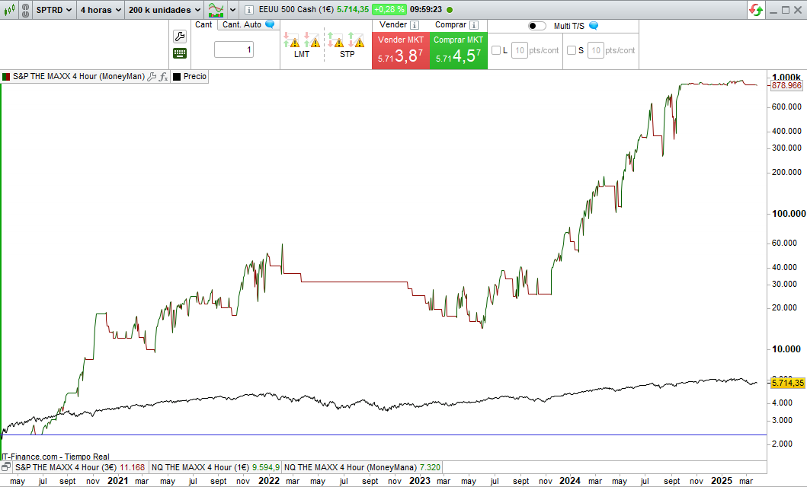807x487 pixels.
Task: Click the wrench settings icon in order panel
Action: coord(180,37)
